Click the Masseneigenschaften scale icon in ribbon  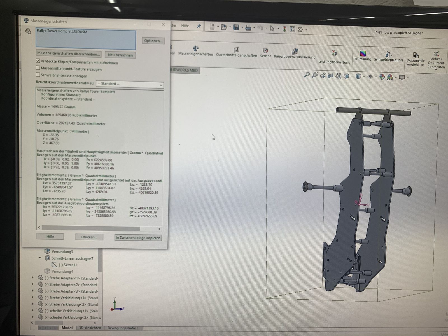click(196, 49)
